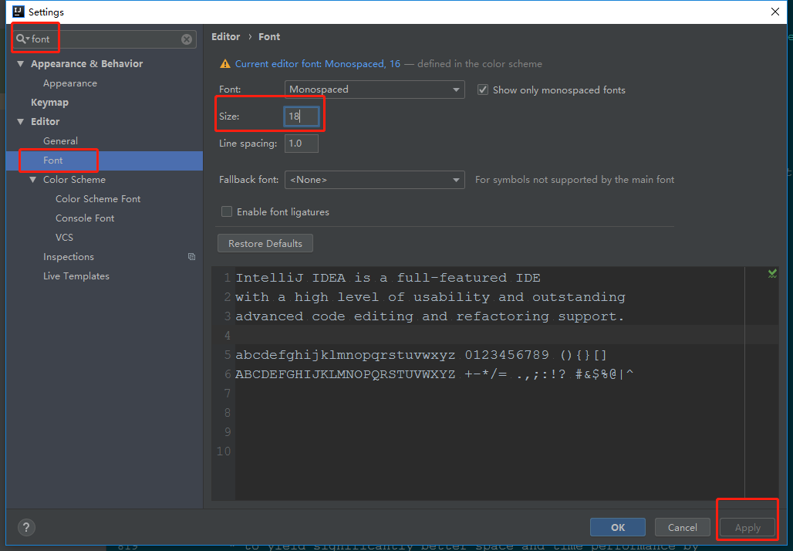
Task: Click the copy icon beside Inspections
Action: tap(191, 256)
